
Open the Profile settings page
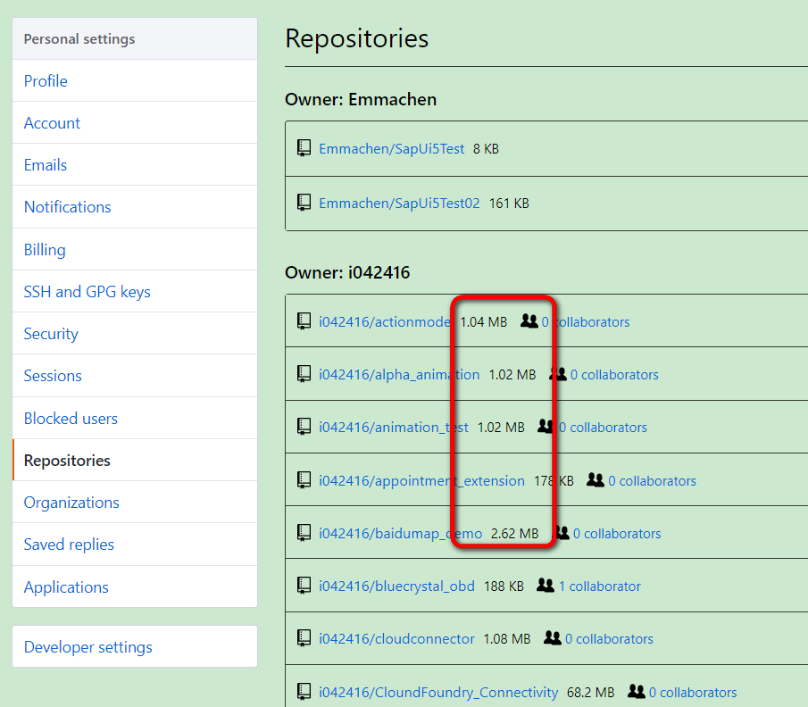tap(46, 81)
